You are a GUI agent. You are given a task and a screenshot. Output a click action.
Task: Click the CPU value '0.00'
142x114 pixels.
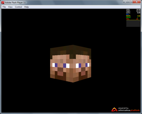139,13
